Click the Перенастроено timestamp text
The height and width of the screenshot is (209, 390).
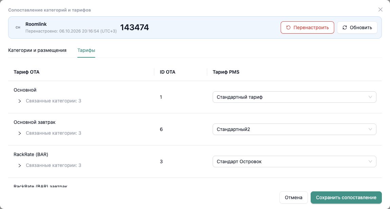[x=71, y=31]
